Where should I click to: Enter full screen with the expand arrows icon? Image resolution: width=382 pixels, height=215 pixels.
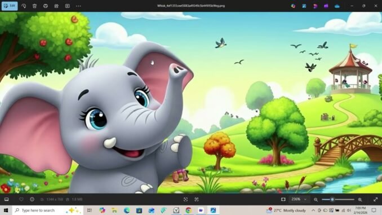tap(375, 200)
